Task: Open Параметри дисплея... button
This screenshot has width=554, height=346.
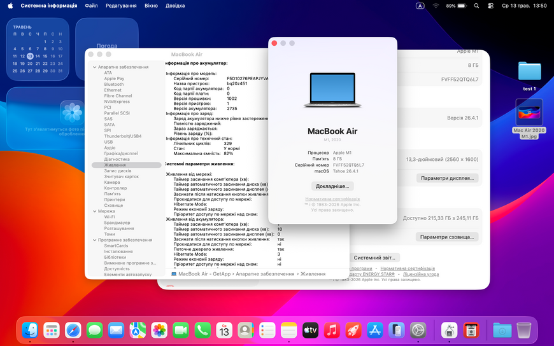Action: 447,178
